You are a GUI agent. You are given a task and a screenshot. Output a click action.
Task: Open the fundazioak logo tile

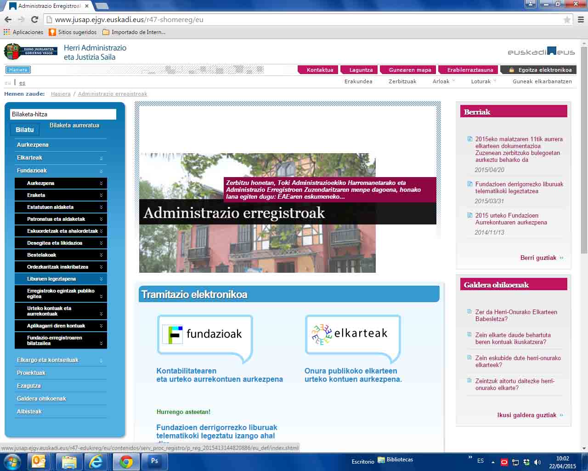pos(205,334)
